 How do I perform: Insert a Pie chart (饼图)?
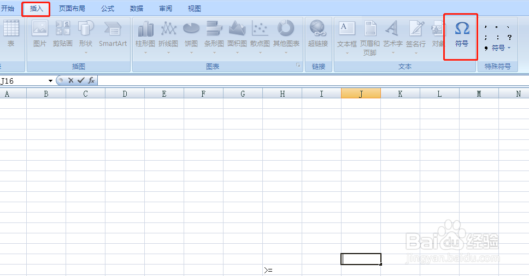click(x=191, y=34)
